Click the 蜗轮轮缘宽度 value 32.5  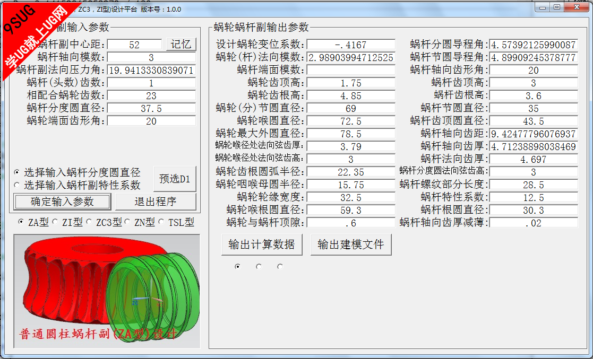click(351, 197)
